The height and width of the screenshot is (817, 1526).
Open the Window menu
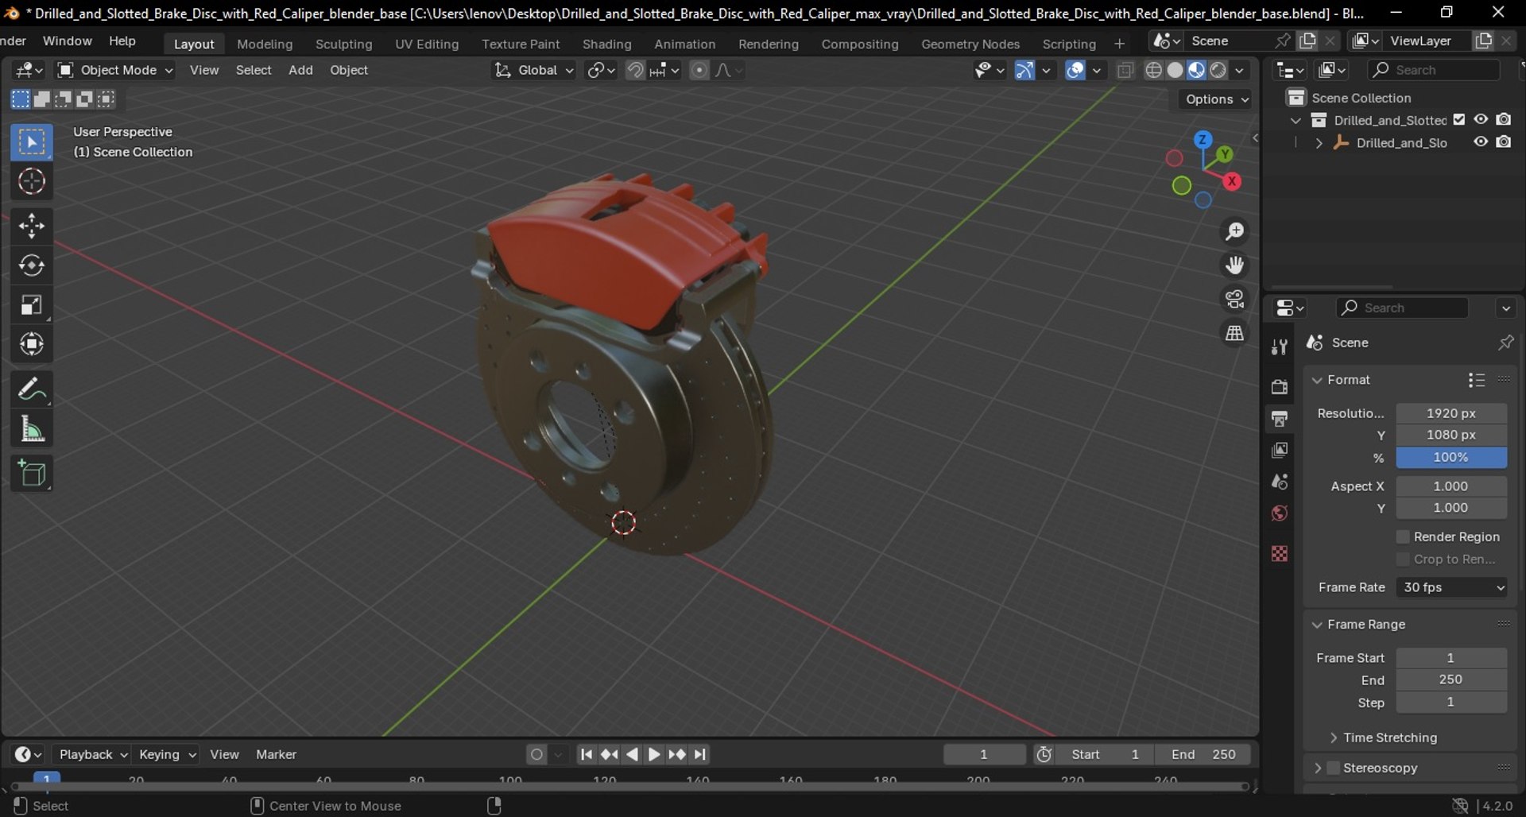pyautogui.click(x=68, y=41)
